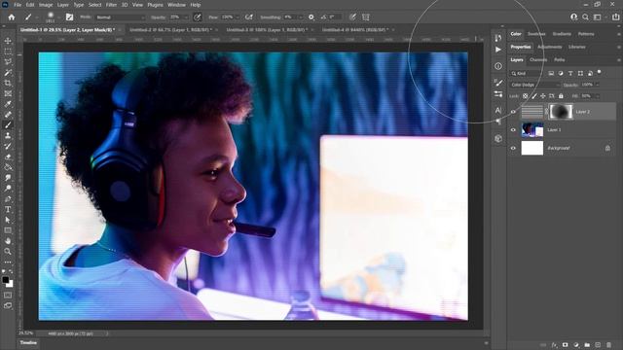Switch to the Swatches tab
The image size is (623, 350).
click(x=536, y=34)
